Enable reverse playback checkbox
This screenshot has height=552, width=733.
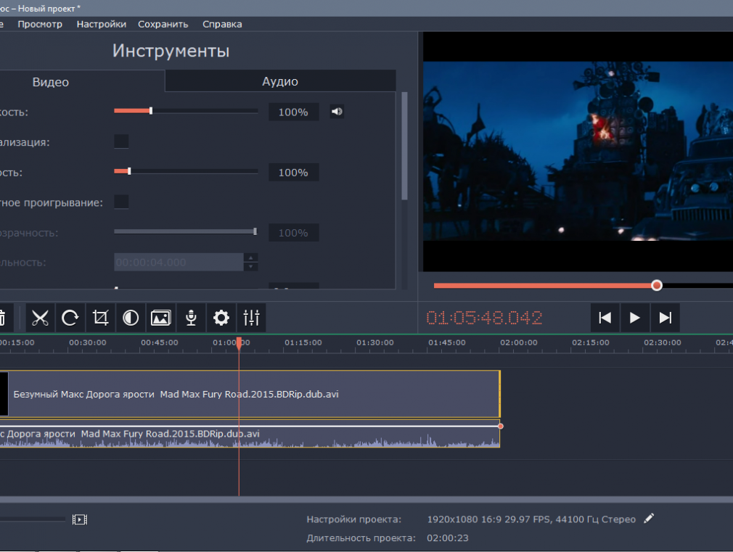pos(121,202)
